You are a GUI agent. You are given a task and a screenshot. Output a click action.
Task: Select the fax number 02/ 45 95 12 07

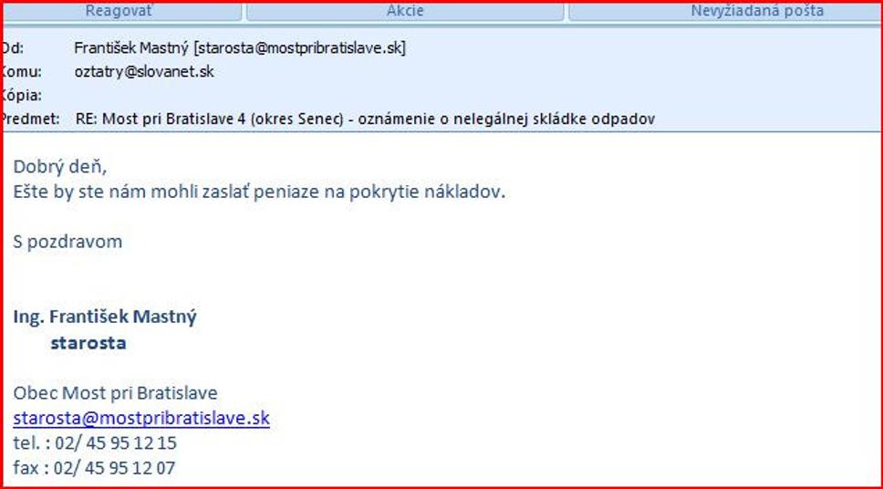coord(115,468)
